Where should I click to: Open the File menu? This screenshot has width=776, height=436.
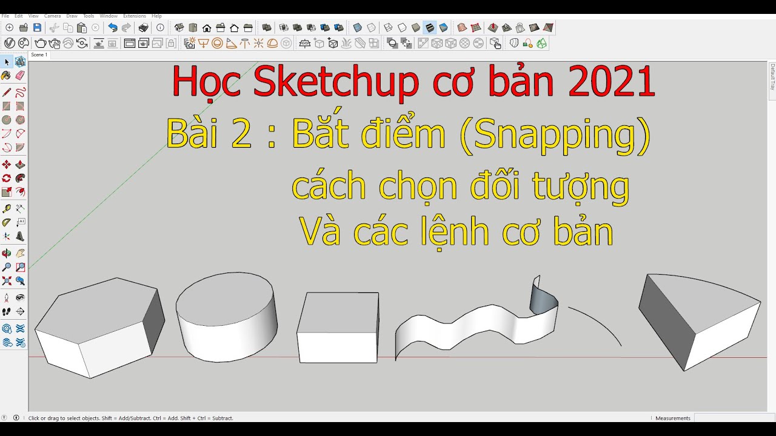[x=5, y=16]
